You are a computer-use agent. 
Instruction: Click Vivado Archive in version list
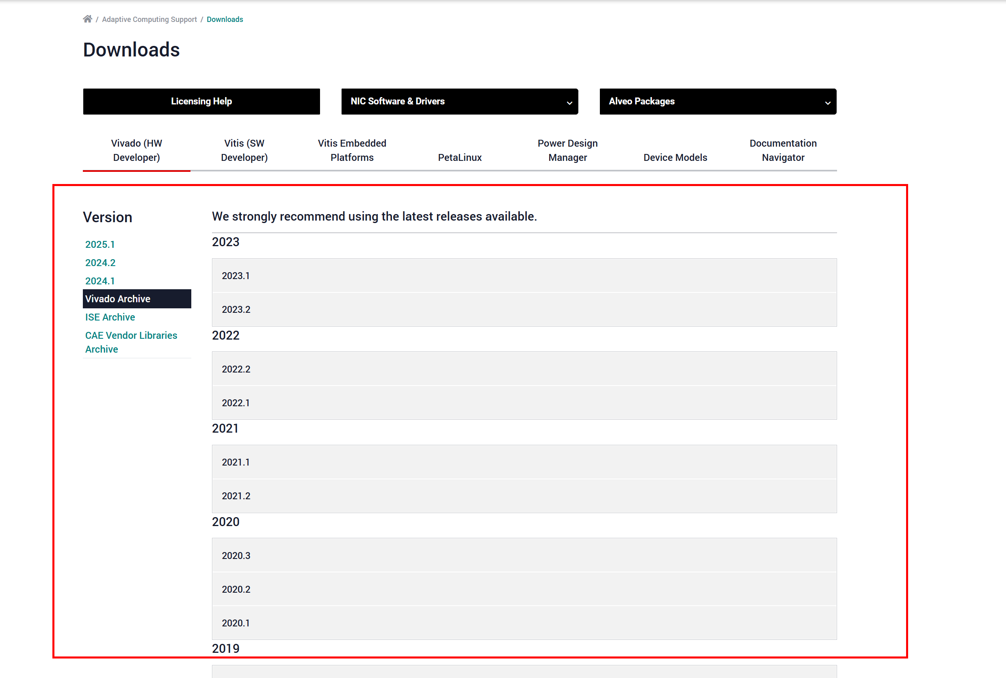pos(136,299)
